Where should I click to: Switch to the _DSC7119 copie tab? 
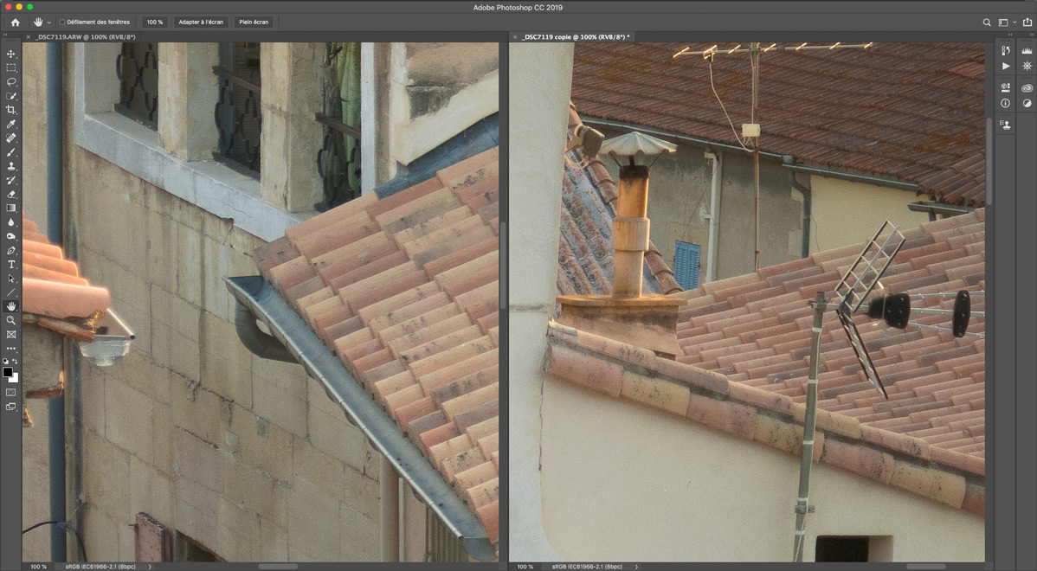pos(576,37)
